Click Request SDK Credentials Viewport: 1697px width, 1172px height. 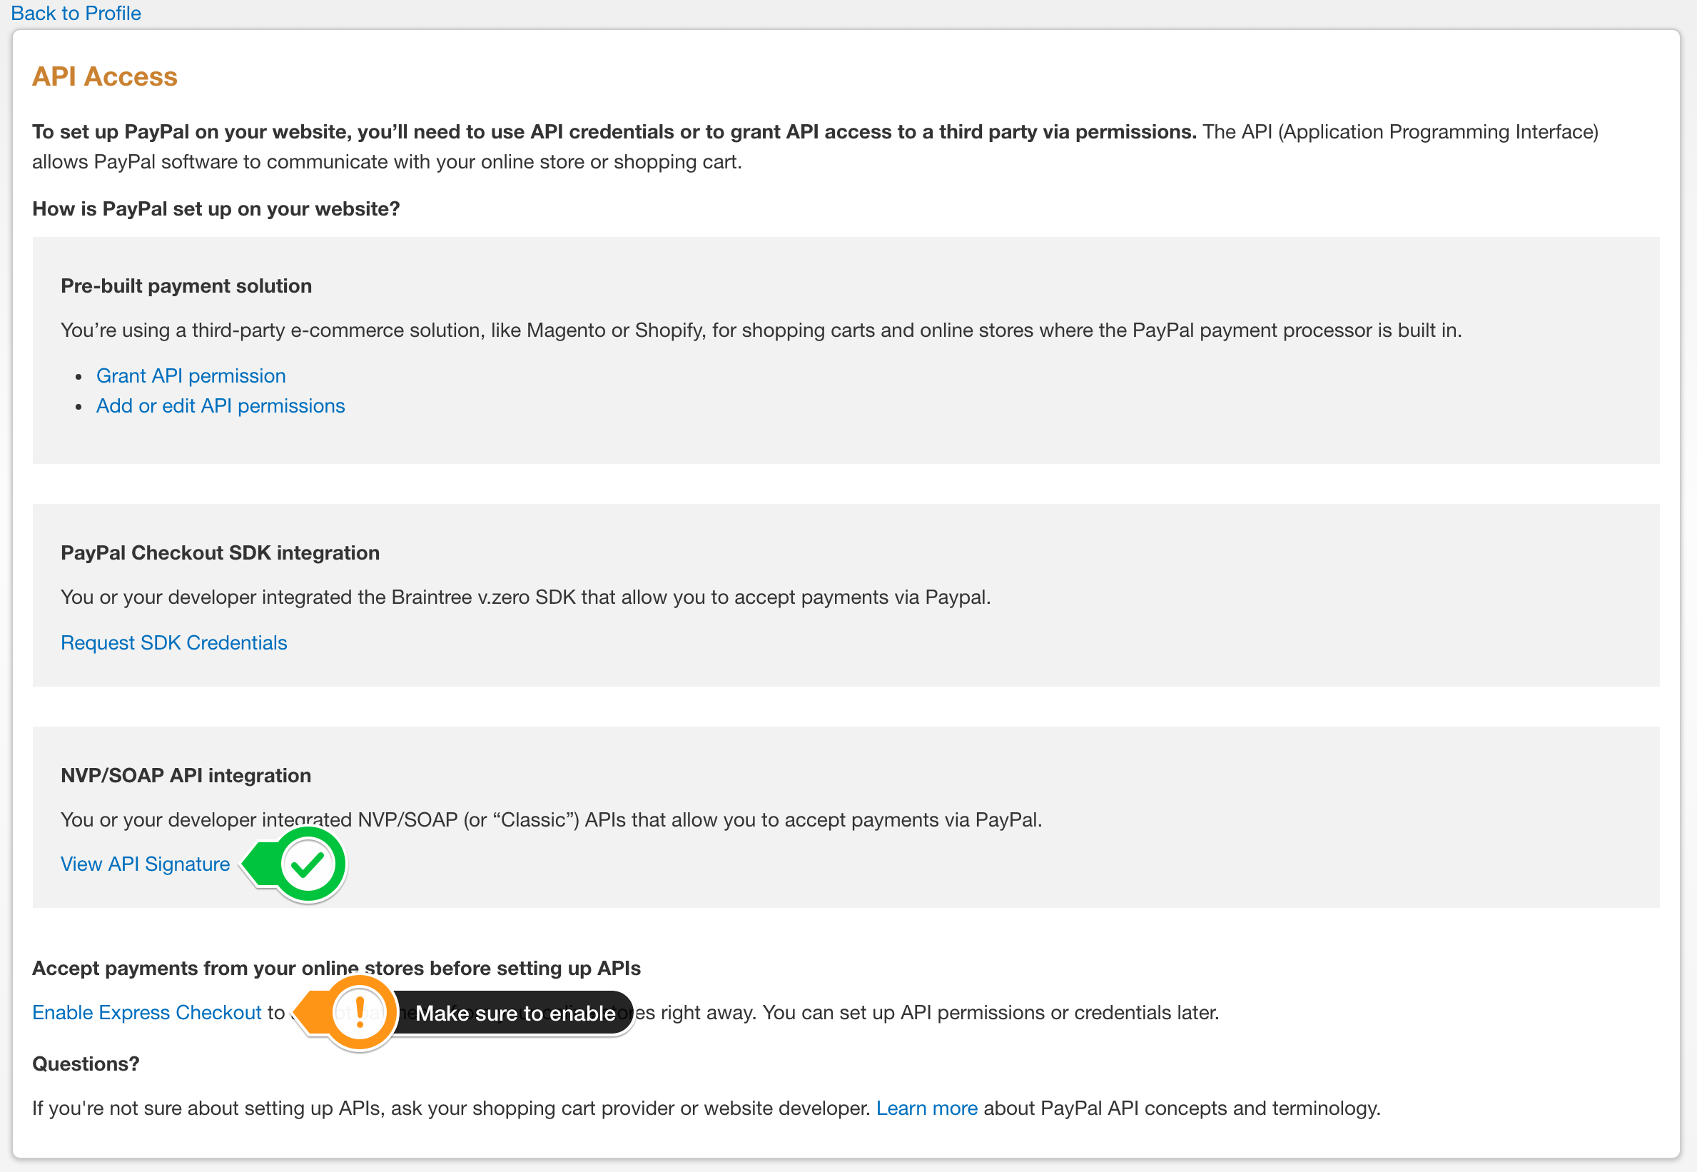tap(173, 642)
